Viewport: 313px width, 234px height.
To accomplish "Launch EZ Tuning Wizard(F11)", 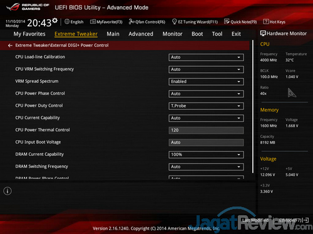I will [195, 22].
